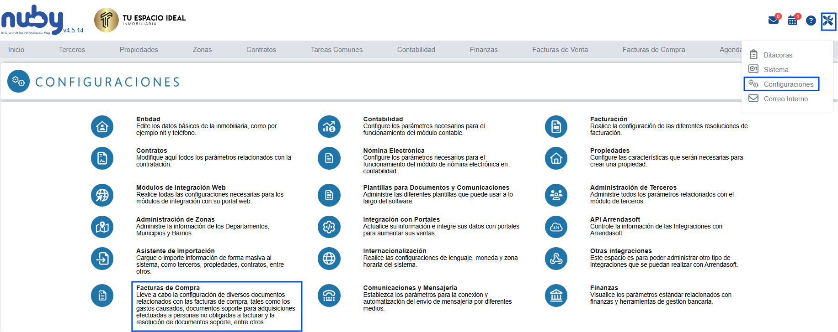This screenshot has width=838, height=332.
Task: Click the help question mark icon
Action: [811, 21]
